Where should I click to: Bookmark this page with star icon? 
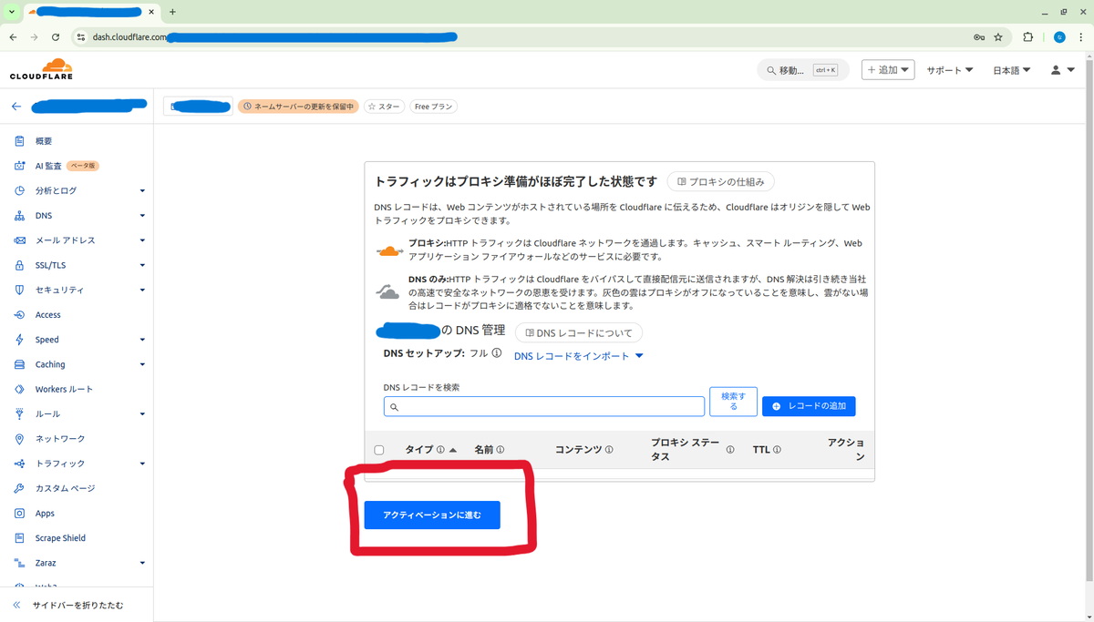[x=998, y=37]
